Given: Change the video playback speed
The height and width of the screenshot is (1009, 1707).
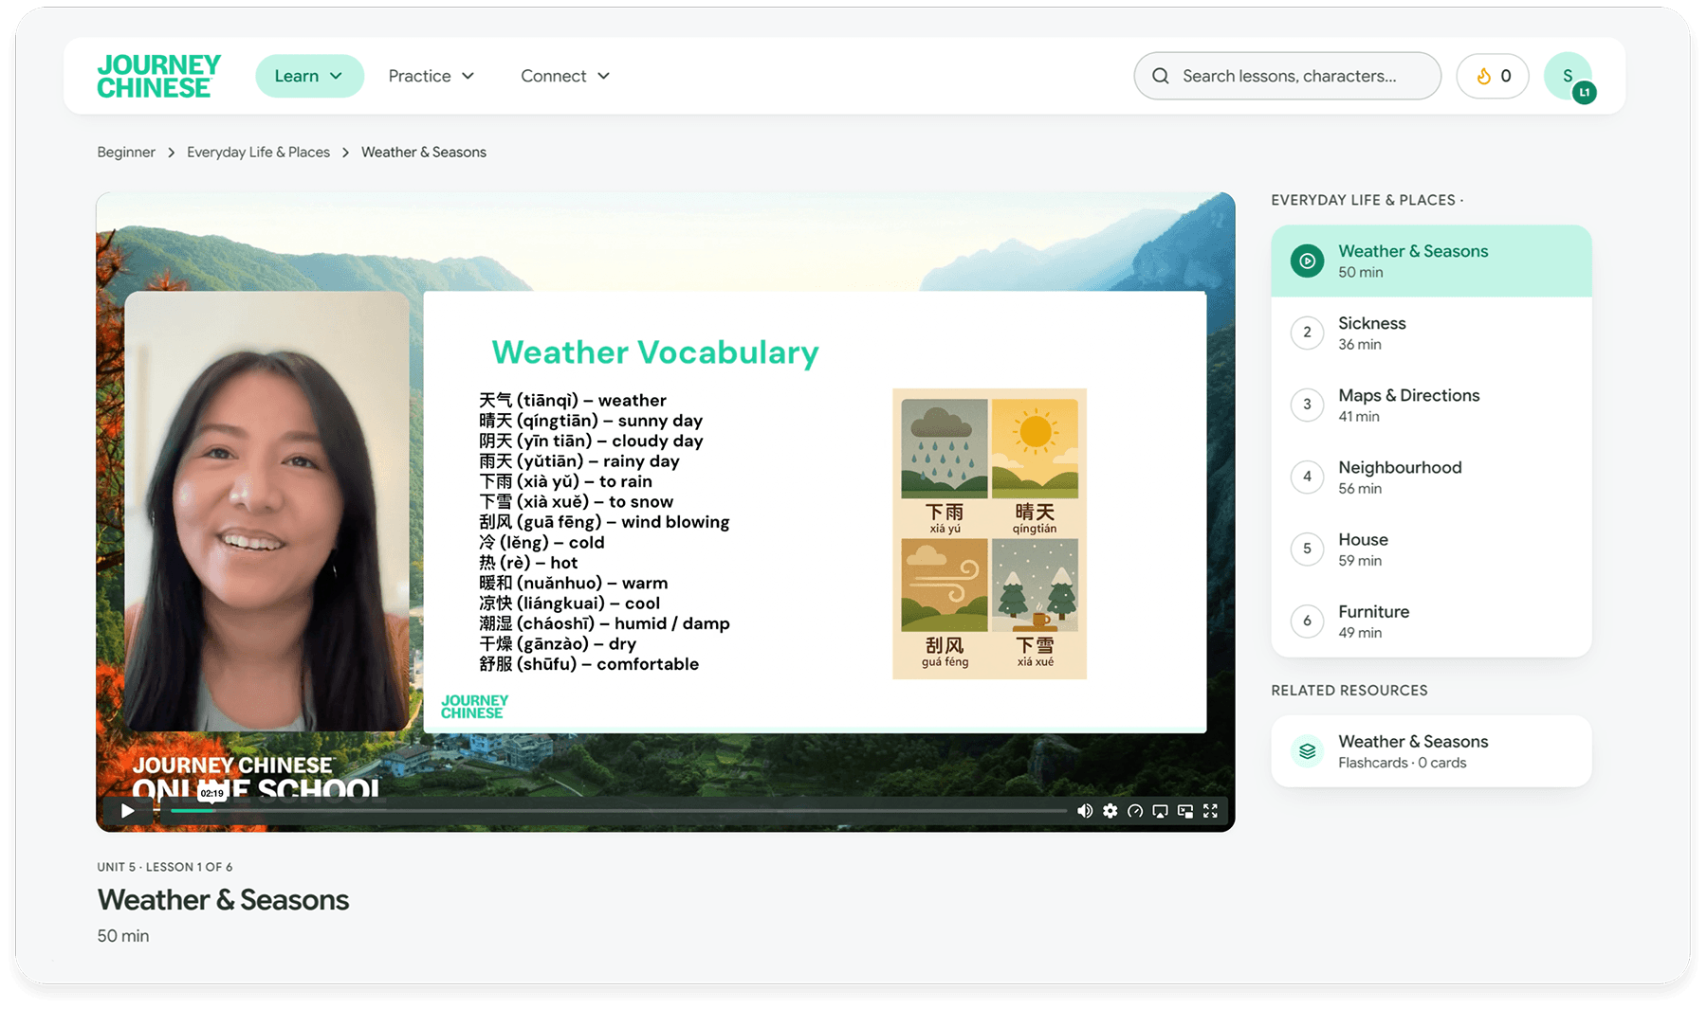Looking at the screenshot, I should pos(1135,811).
